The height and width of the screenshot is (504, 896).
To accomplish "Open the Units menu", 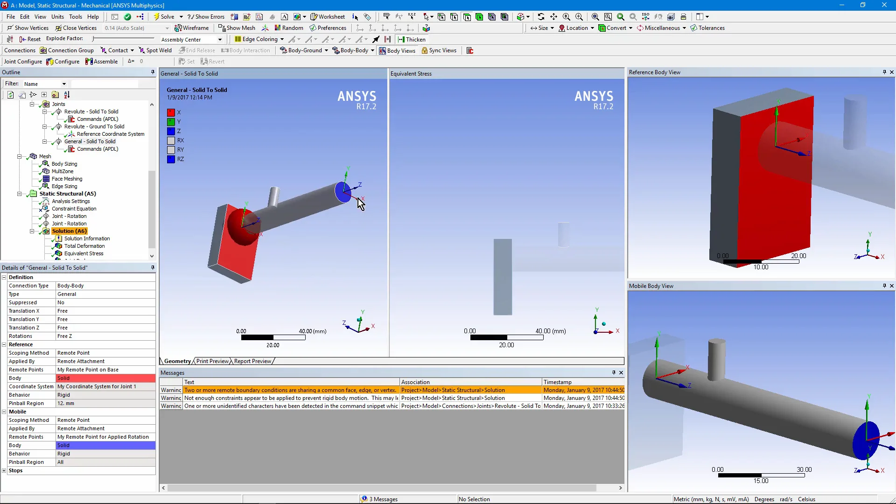I will 57,17.
